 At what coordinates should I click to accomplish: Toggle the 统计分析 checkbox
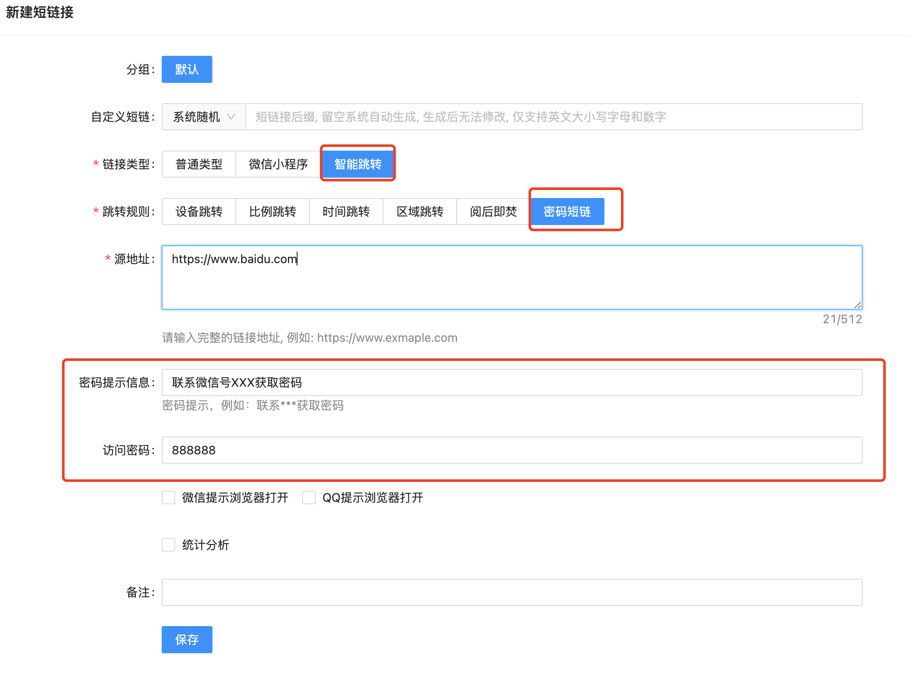pyautogui.click(x=168, y=545)
